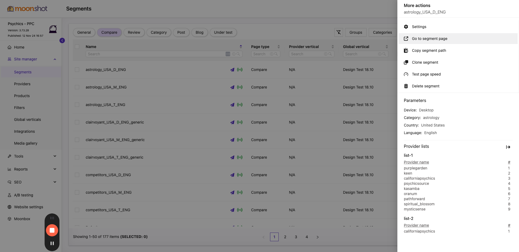Click the moonshot logo
The image size is (519, 252).
(x=27, y=9)
